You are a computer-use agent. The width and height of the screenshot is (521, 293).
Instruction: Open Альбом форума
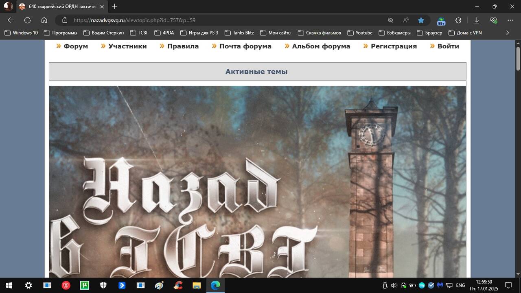click(321, 46)
